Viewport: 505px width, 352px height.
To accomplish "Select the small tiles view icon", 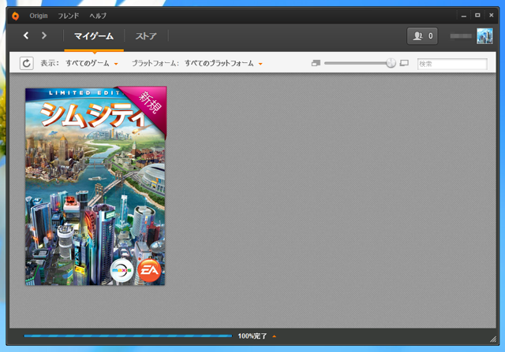I will [316, 63].
